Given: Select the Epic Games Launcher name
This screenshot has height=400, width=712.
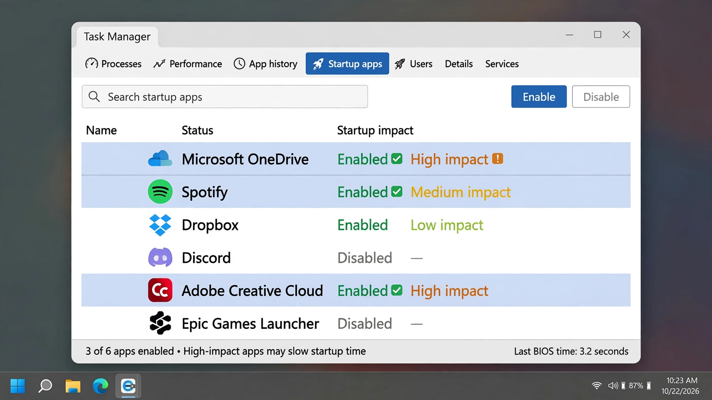Looking at the screenshot, I should click(250, 324).
